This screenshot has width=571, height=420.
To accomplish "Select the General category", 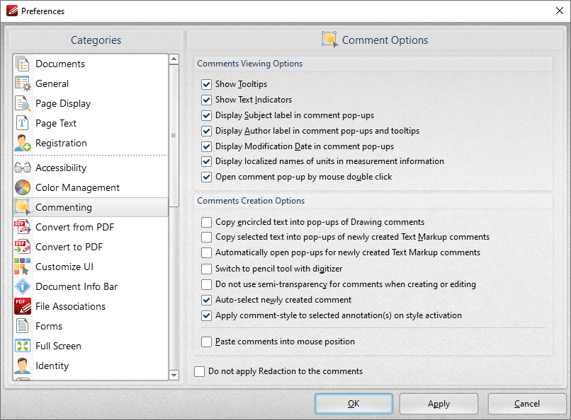I will click(91, 83).
